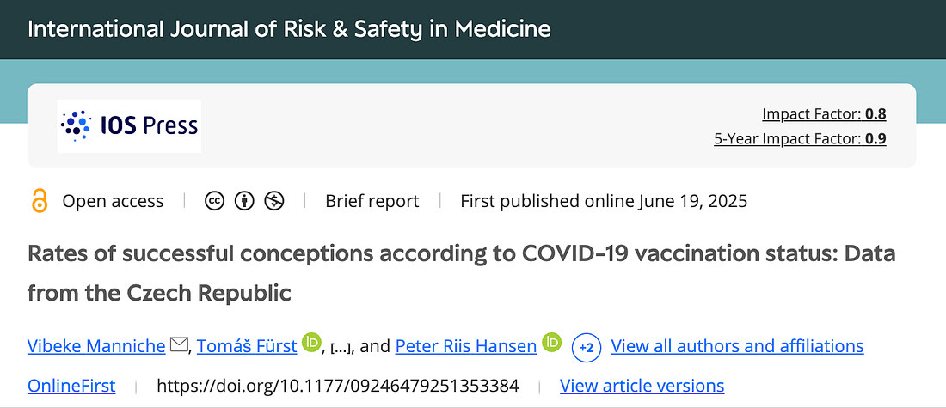Go to International Journal of Risk & Safety homepage
The height and width of the screenshot is (408, 946).
point(289,29)
